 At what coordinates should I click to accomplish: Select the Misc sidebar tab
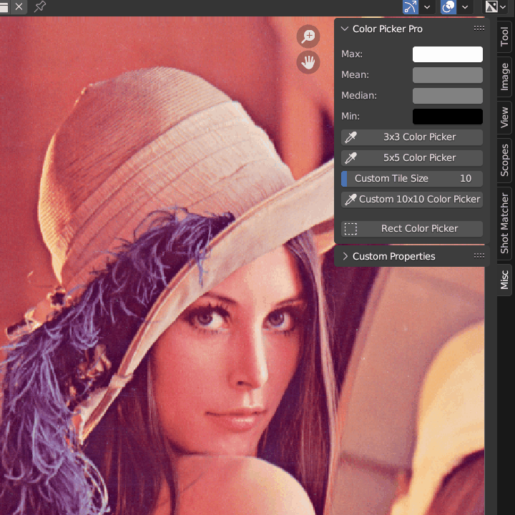point(504,280)
